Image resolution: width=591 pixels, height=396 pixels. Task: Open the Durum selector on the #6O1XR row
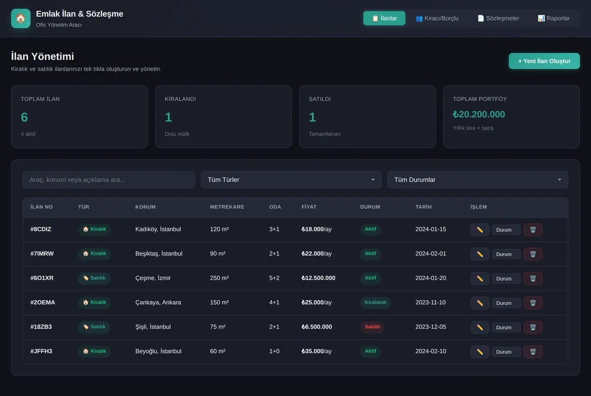tap(506, 279)
